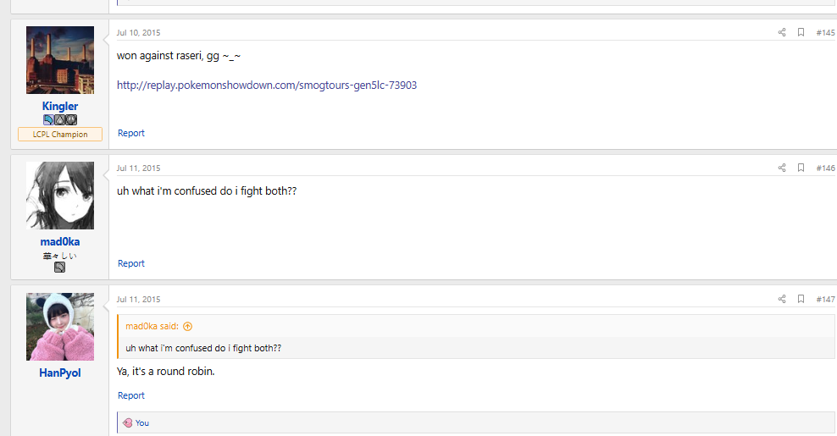Image resolution: width=837 pixels, height=436 pixels.
Task: Bookmark mad0ka's post #146
Action: 801,168
